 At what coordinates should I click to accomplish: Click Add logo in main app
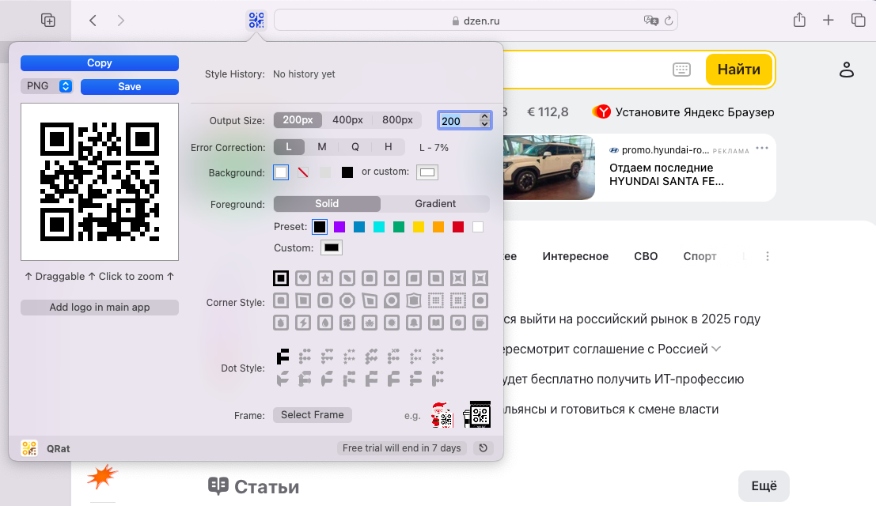tap(100, 308)
